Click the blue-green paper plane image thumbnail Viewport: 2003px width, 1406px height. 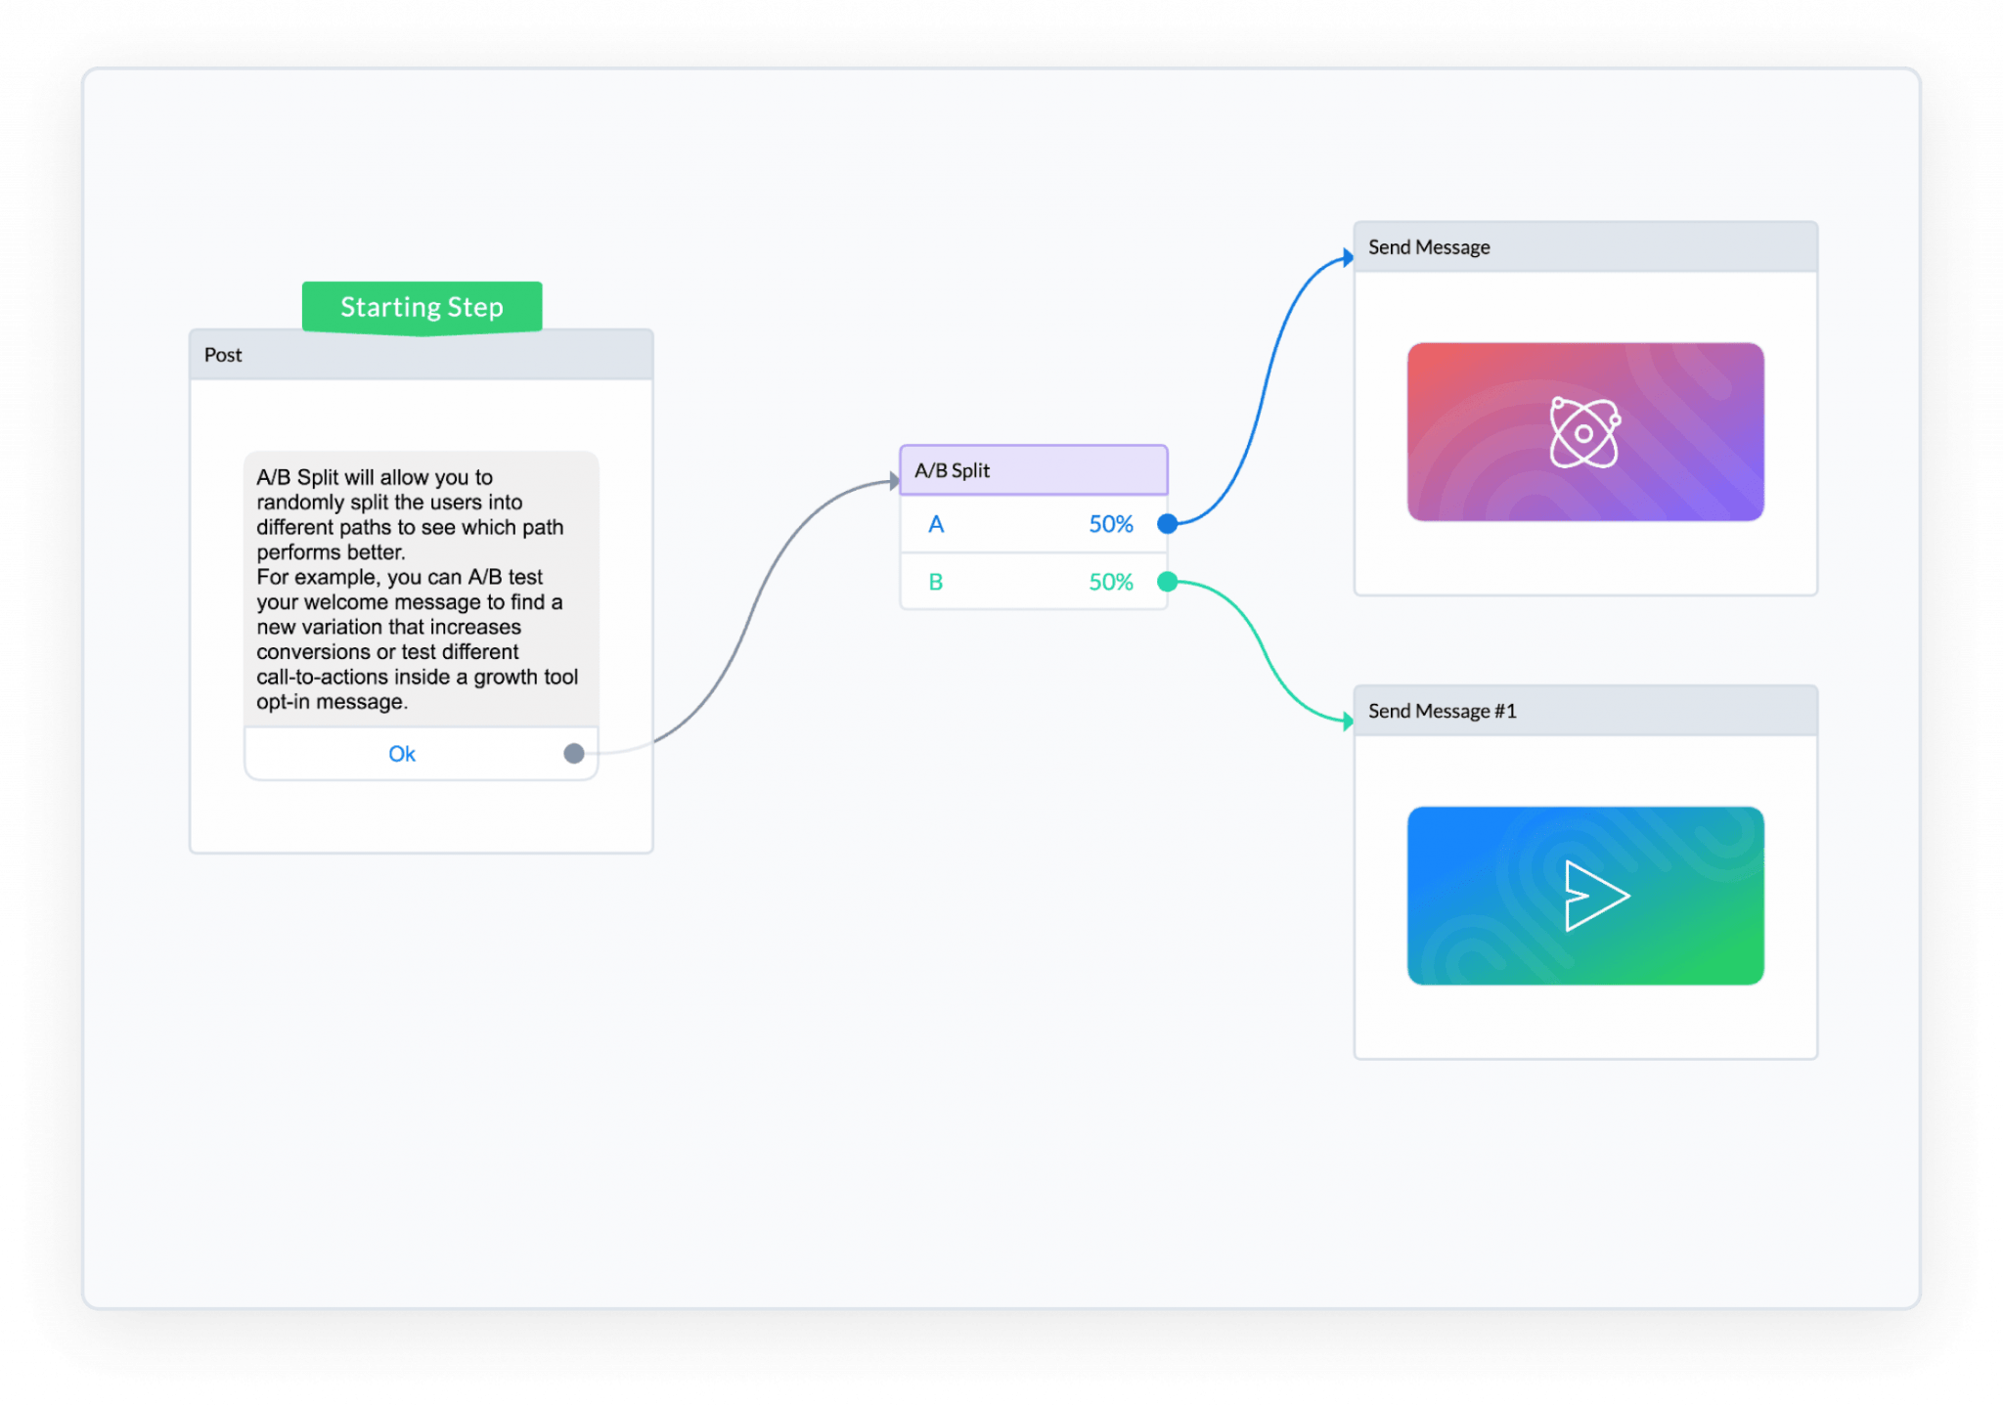[x=1585, y=895]
